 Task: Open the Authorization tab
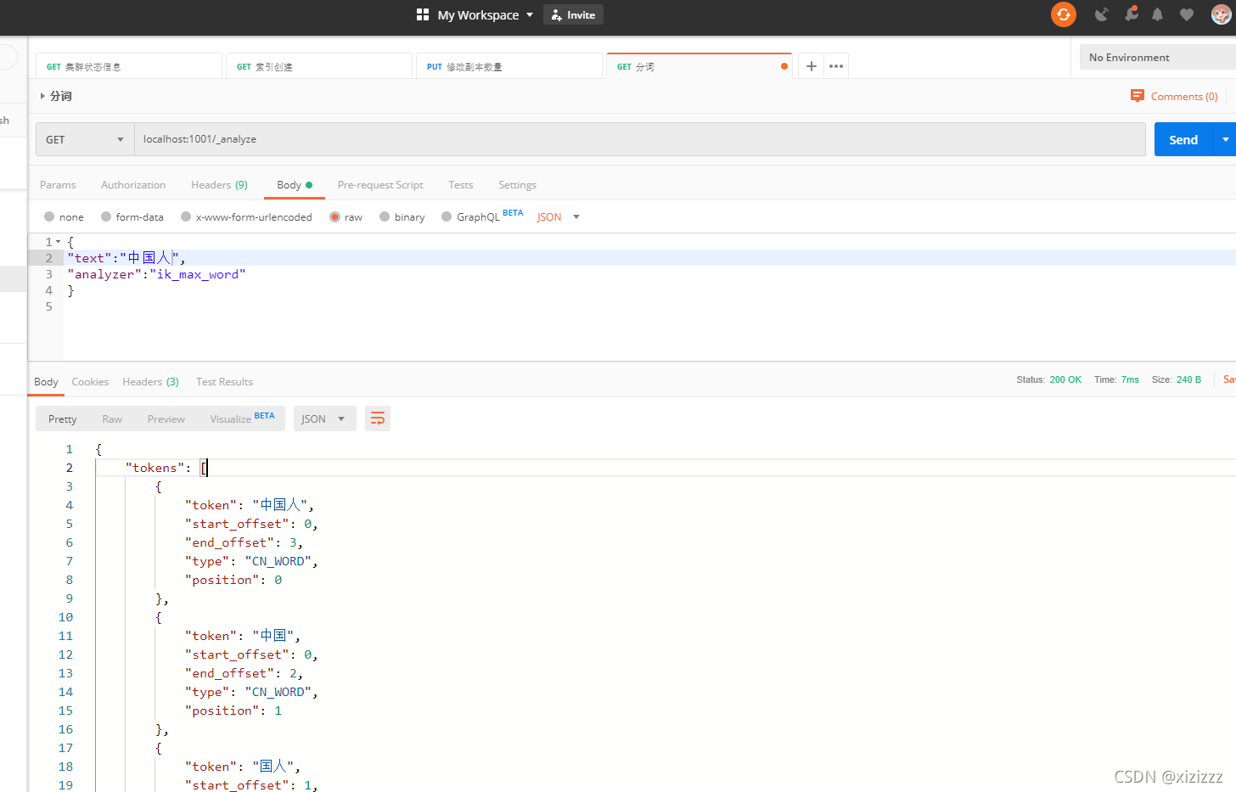click(x=133, y=184)
